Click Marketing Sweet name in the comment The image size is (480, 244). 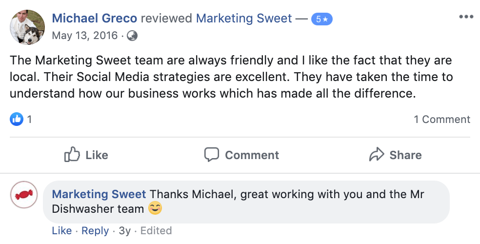click(99, 194)
